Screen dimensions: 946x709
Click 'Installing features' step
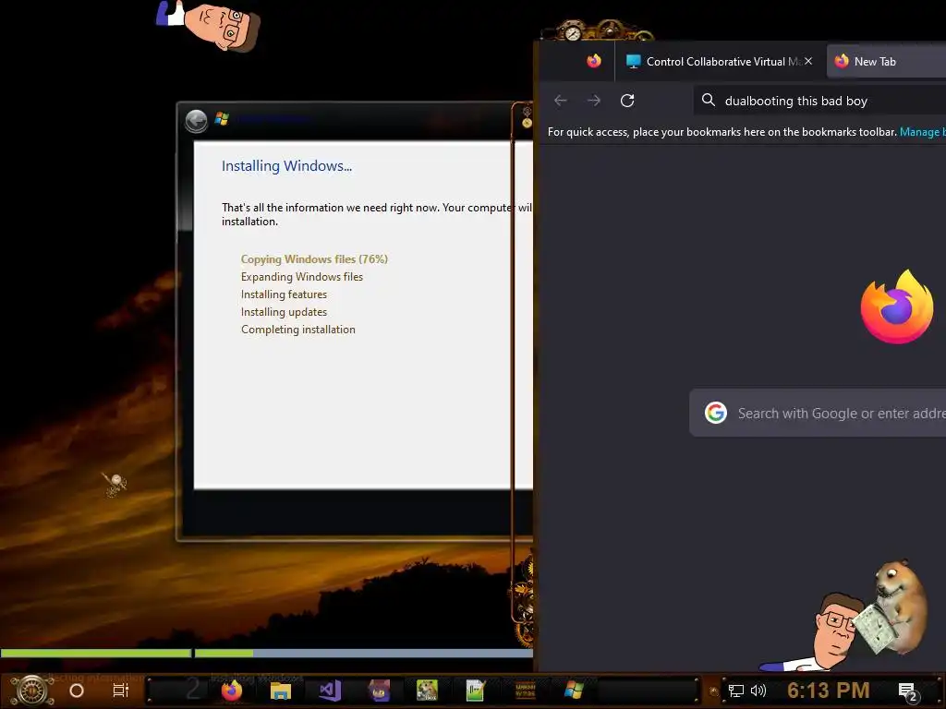(x=284, y=294)
